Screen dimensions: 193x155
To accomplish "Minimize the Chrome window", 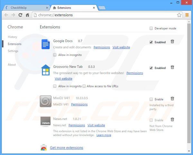I will 171,3.
